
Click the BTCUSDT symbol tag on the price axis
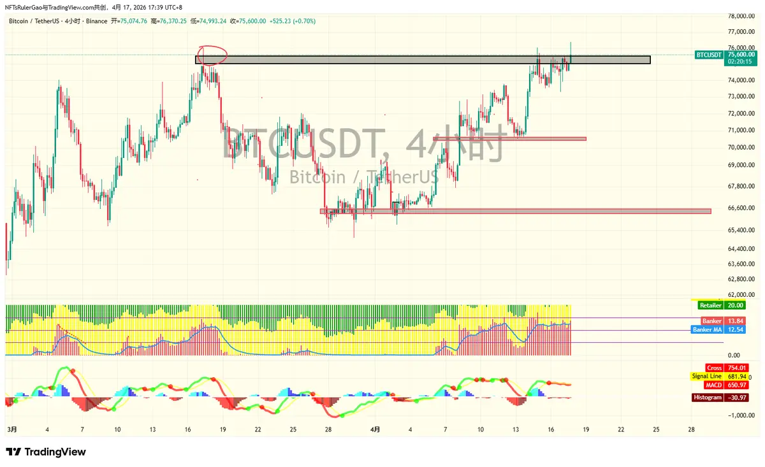[x=709, y=55]
